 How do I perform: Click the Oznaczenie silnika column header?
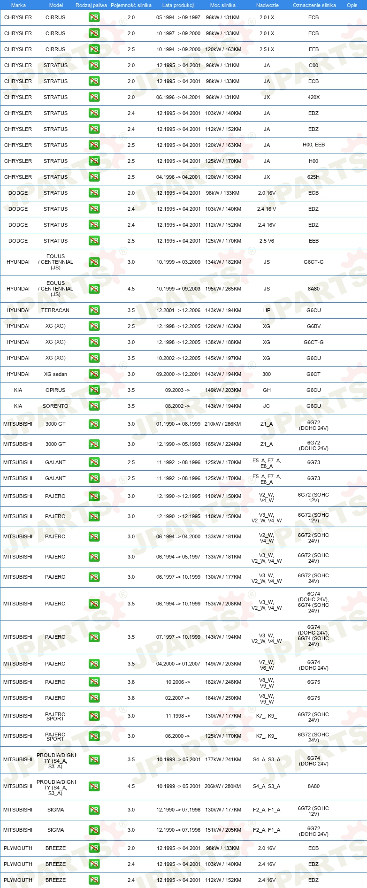pyautogui.click(x=314, y=5)
